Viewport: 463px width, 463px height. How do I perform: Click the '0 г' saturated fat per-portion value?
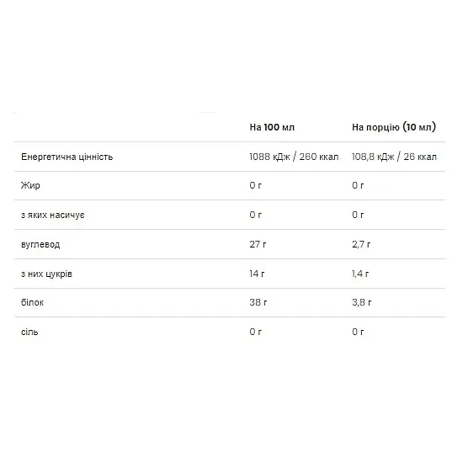click(x=358, y=215)
